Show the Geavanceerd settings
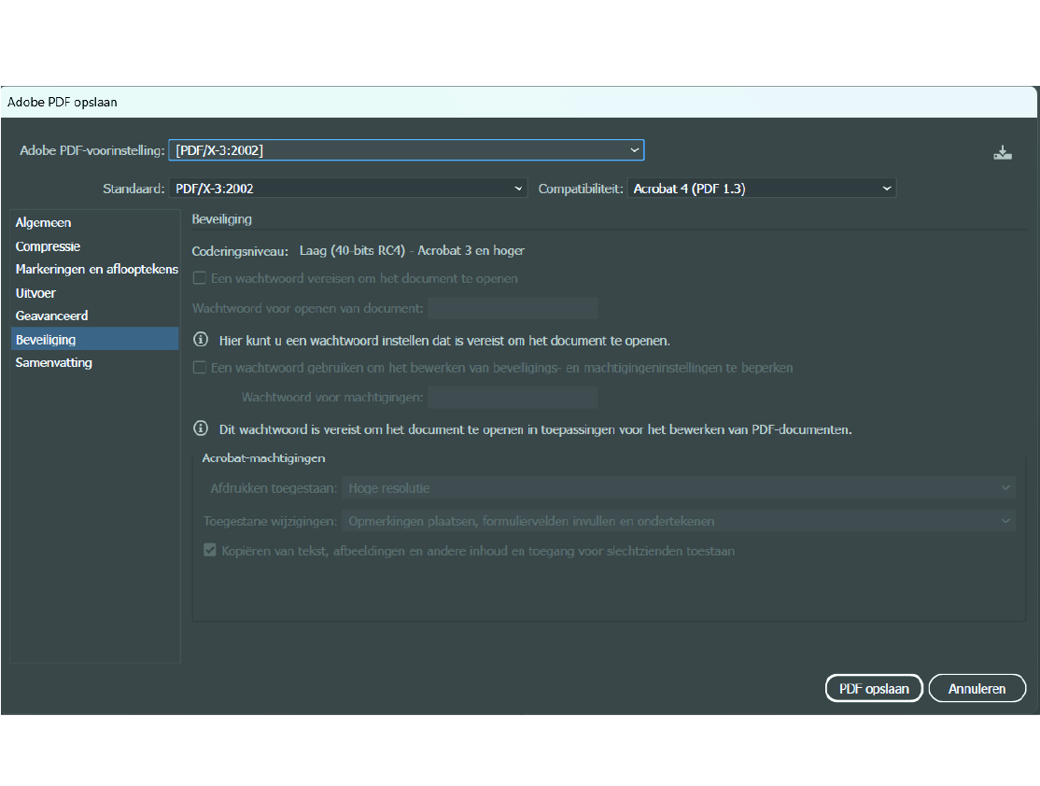Screen dimensions: 1040x786 coord(51,316)
